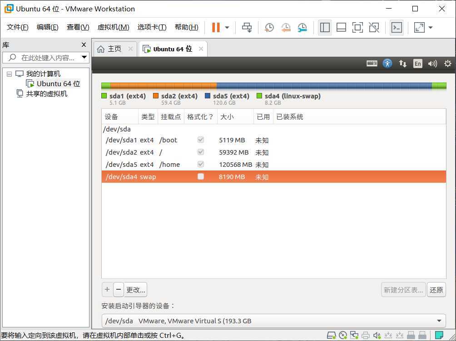456x341 pixels.
Task: Click the network adapter status icon
Action: click(354, 335)
